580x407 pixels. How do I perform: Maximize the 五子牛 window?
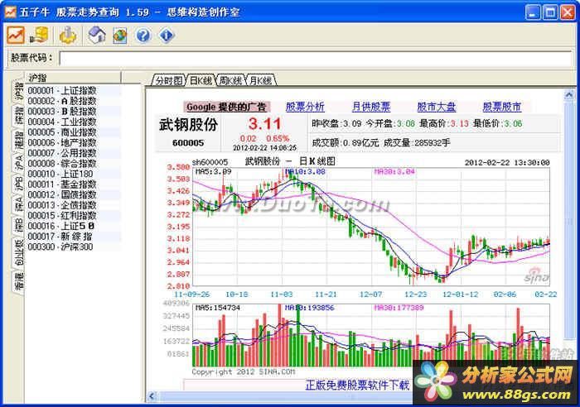coord(549,12)
